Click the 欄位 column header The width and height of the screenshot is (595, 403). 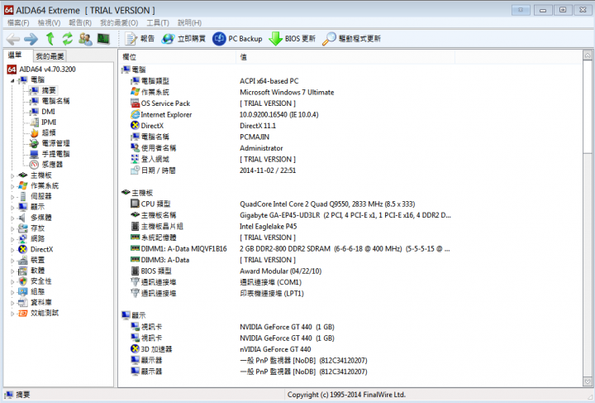(177, 57)
